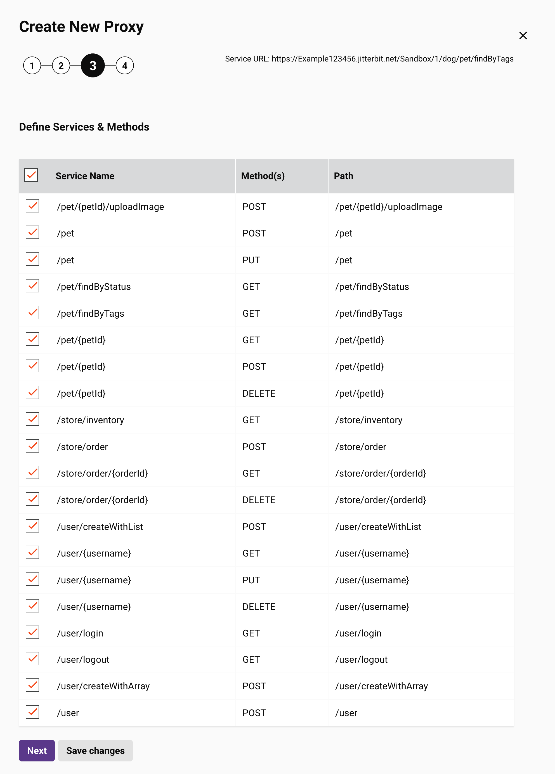Click step 2 circle in the wizard
The height and width of the screenshot is (774, 555).
pos(61,65)
